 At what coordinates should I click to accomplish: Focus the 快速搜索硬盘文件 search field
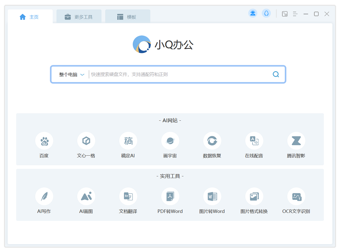180,74
